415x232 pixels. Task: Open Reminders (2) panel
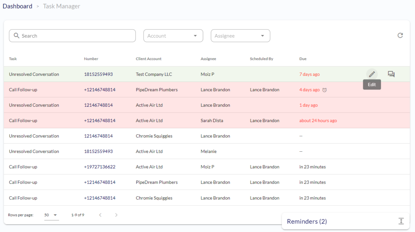tap(307, 221)
